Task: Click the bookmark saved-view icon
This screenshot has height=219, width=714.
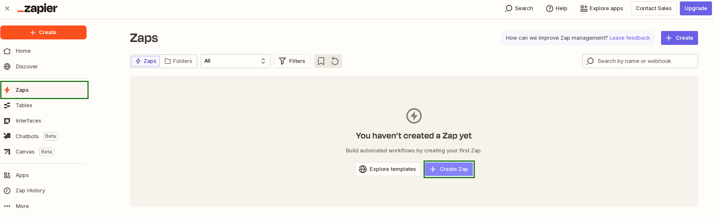Action: 321,61
